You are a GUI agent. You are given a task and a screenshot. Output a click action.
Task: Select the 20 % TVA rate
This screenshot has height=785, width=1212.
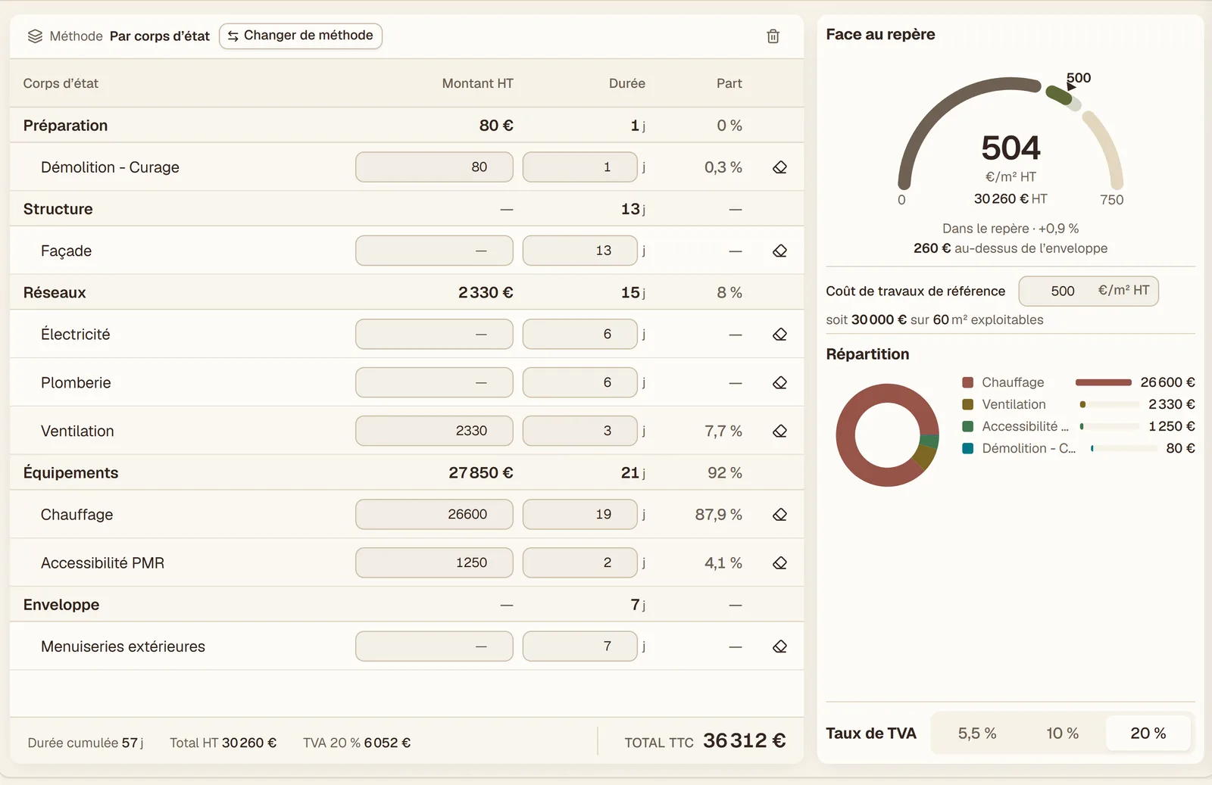pos(1148,733)
